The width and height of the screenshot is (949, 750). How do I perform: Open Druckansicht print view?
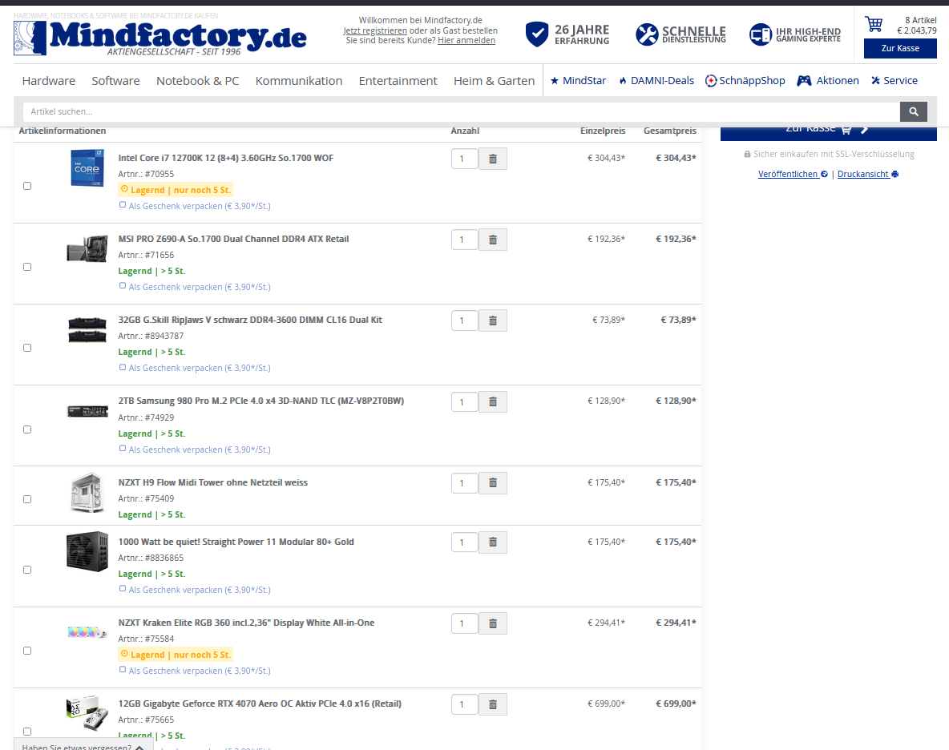(868, 174)
